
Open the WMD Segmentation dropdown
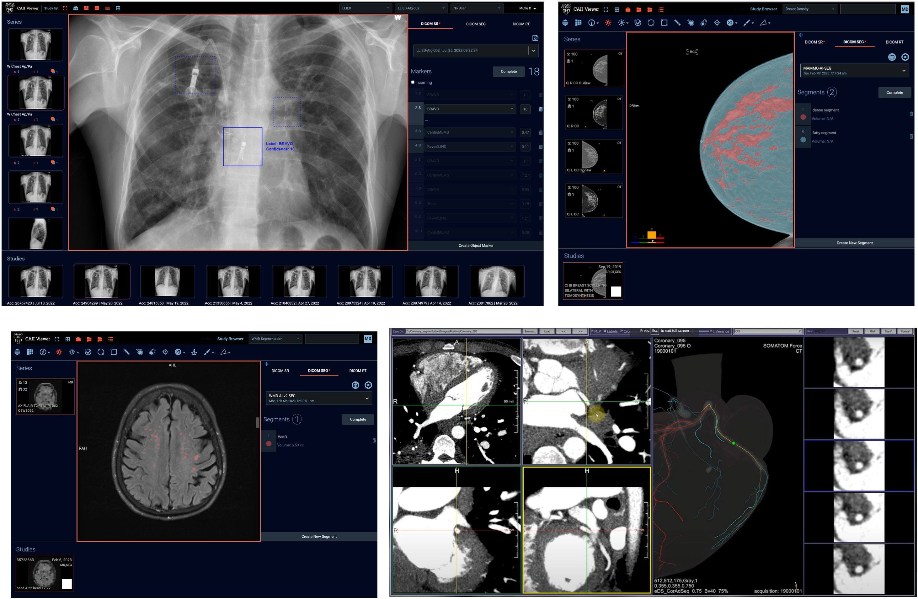click(275, 339)
